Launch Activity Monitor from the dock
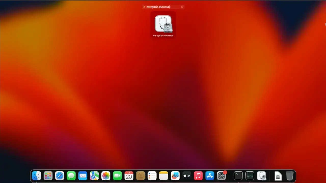Screen dimensions: 326x183 (x=250, y=176)
